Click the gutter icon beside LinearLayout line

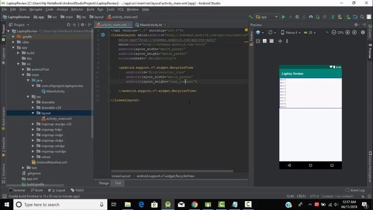point(103,35)
